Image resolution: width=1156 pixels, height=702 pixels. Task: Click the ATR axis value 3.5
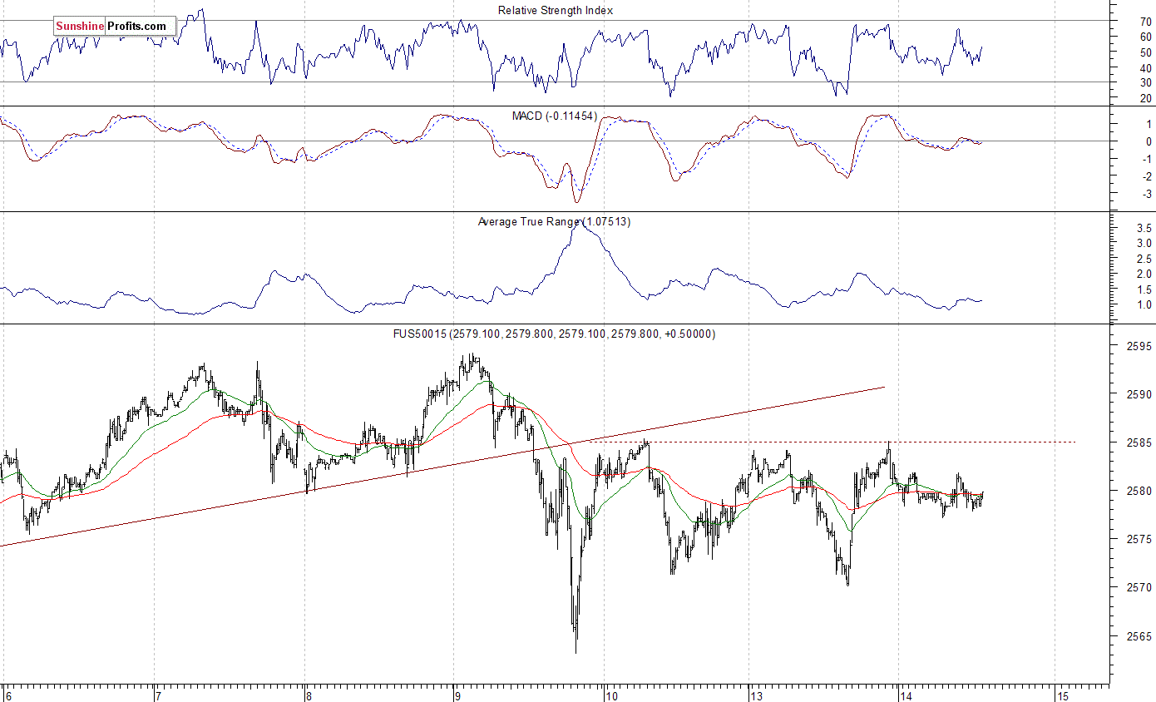tap(1144, 227)
